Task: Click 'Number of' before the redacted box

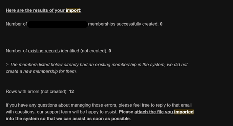Action: coord(16,24)
